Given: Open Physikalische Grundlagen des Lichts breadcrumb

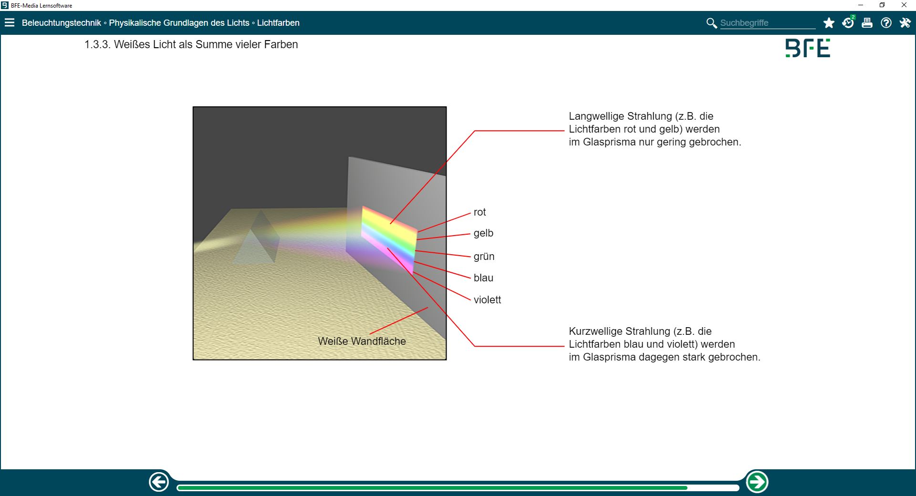Looking at the screenshot, I should [179, 23].
